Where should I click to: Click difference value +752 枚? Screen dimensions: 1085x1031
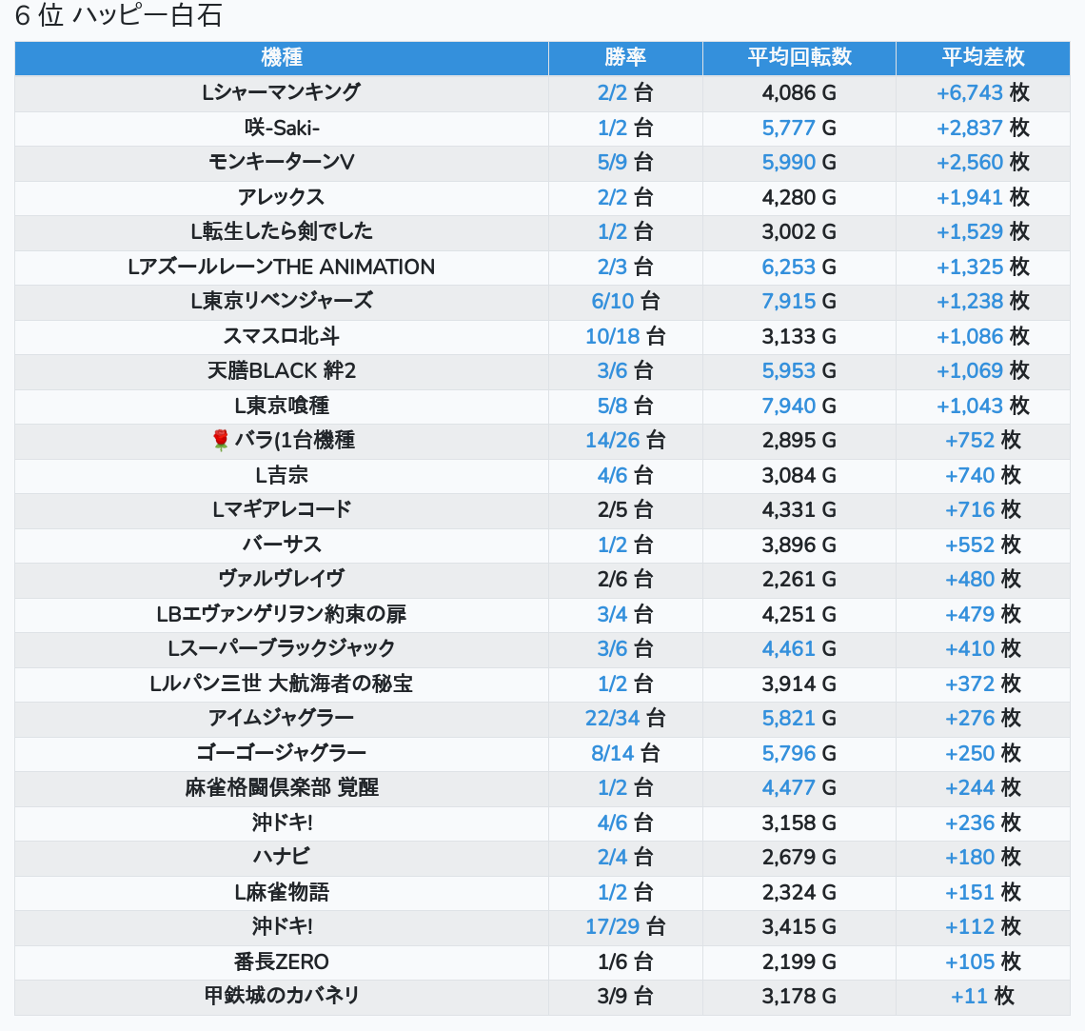coord(982,440)
